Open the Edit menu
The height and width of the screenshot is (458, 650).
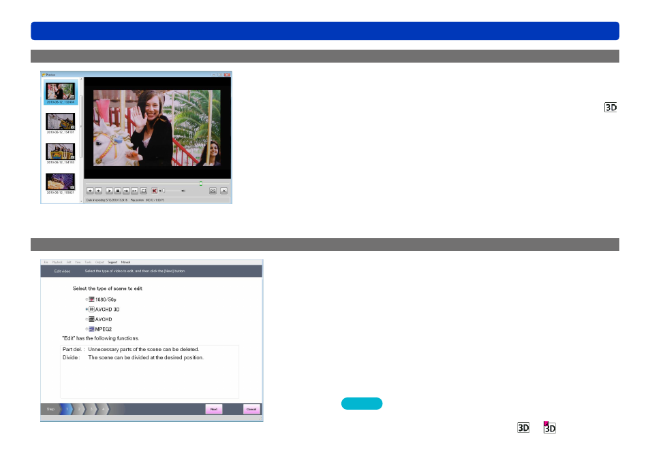[69, 262]
